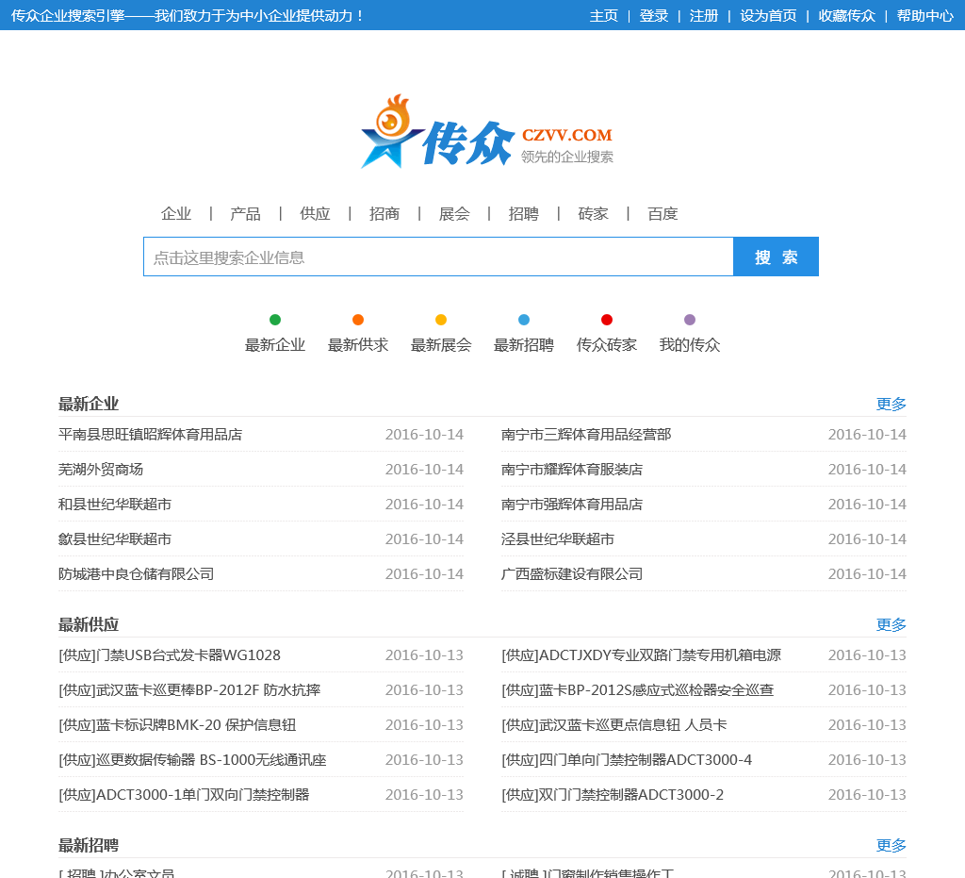
Task: Open 武汉蓝卡巡更点信息钮 人员卡 supply item
Action: (x=614, y=724)
